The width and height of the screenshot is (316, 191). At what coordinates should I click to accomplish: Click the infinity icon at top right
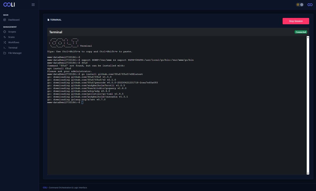click(x=310, y=4)
